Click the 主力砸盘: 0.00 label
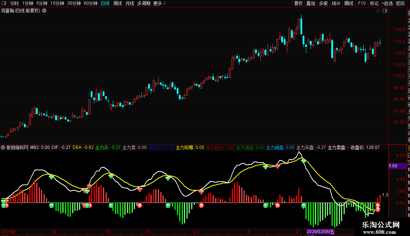Viewport: 410px width, 236px height. (x=280, y=147)
